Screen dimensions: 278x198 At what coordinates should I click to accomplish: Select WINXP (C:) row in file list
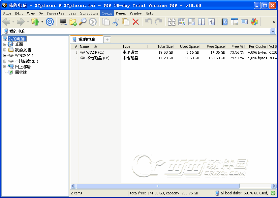point(173,52)
